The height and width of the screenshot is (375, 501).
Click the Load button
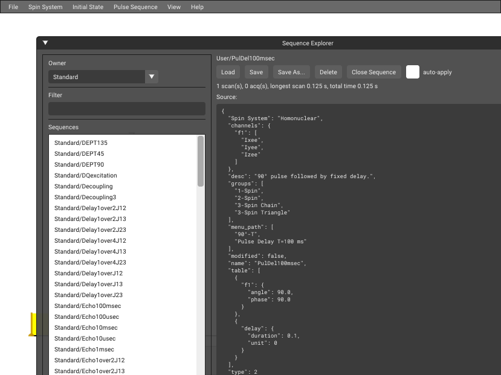[228, 72]
